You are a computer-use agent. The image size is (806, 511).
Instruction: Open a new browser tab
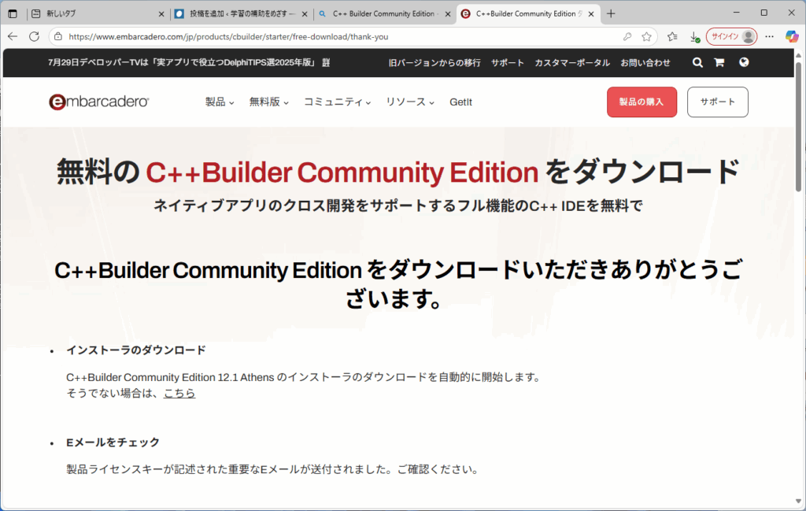click(611, 14)
